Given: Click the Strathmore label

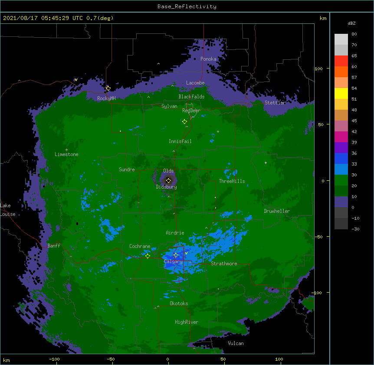Looking at the screenshot, I should coord(224,264).
